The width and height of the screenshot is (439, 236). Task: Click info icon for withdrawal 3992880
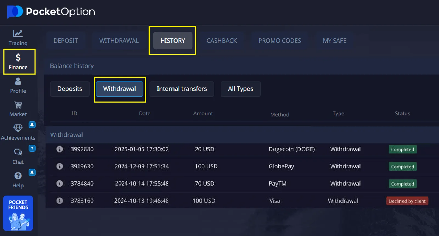[60, 149]
